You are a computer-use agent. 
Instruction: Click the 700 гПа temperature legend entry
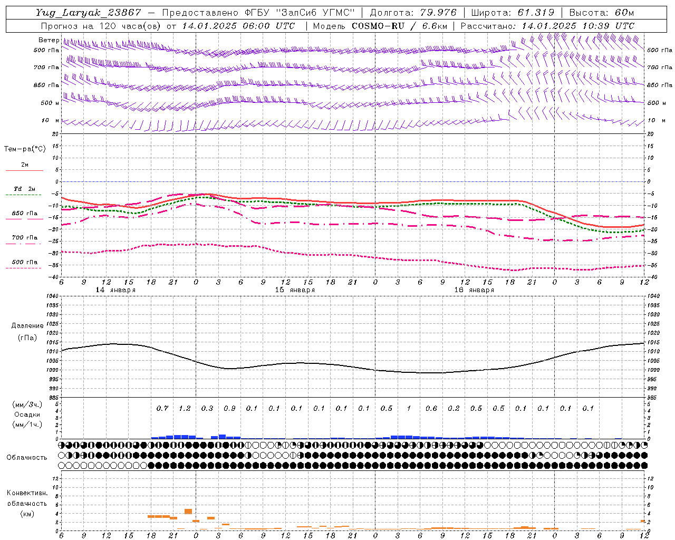point(25,238)
